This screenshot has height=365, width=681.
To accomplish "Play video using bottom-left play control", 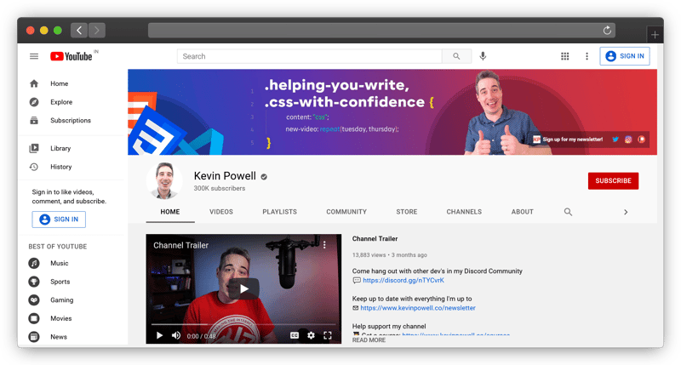I will (x=159, y=335).
